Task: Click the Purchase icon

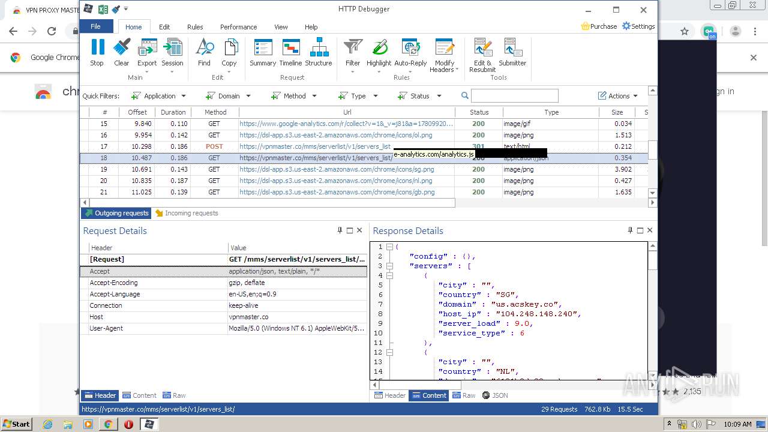Action: 586,26
